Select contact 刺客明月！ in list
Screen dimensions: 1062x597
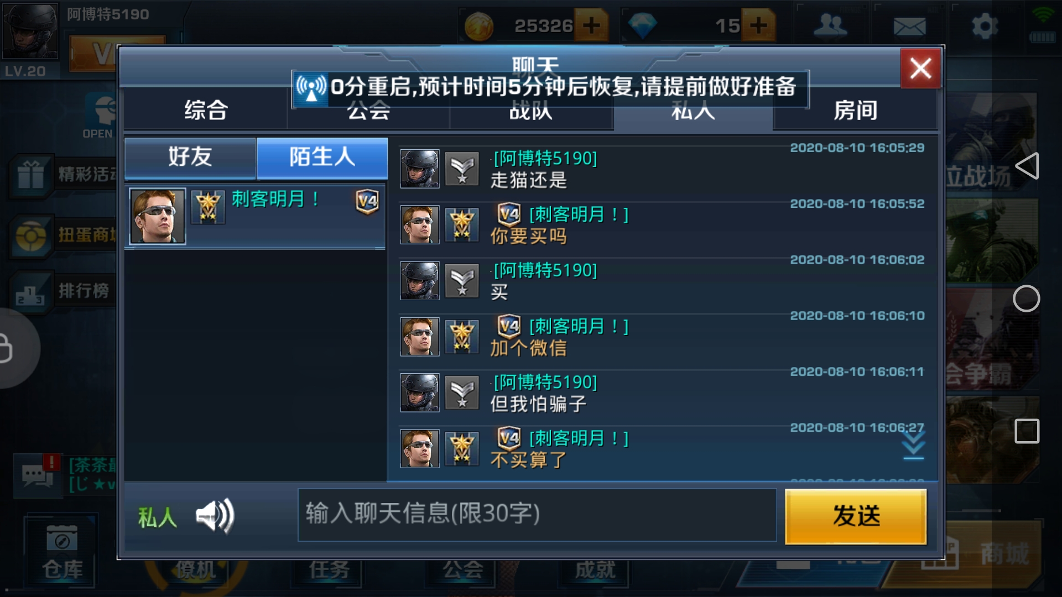(x=255, y=216)
